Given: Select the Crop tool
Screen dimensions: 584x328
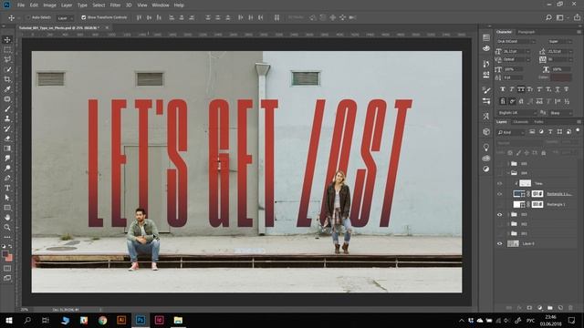Looking at the screenshot, I should pyautogui.click(x=7, y=79).
